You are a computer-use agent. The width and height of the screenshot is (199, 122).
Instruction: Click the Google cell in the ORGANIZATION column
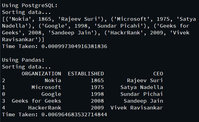click(51, 94)
